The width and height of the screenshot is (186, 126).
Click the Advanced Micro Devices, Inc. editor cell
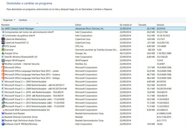pyautogui.click(x=90, y=29)
